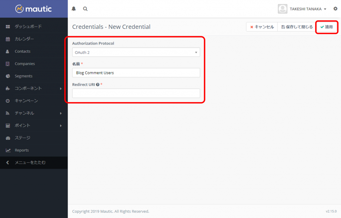This screenshot has height=218, width=341.
Task: Click the Mautic logo
Action: click(x=34, y=9)
